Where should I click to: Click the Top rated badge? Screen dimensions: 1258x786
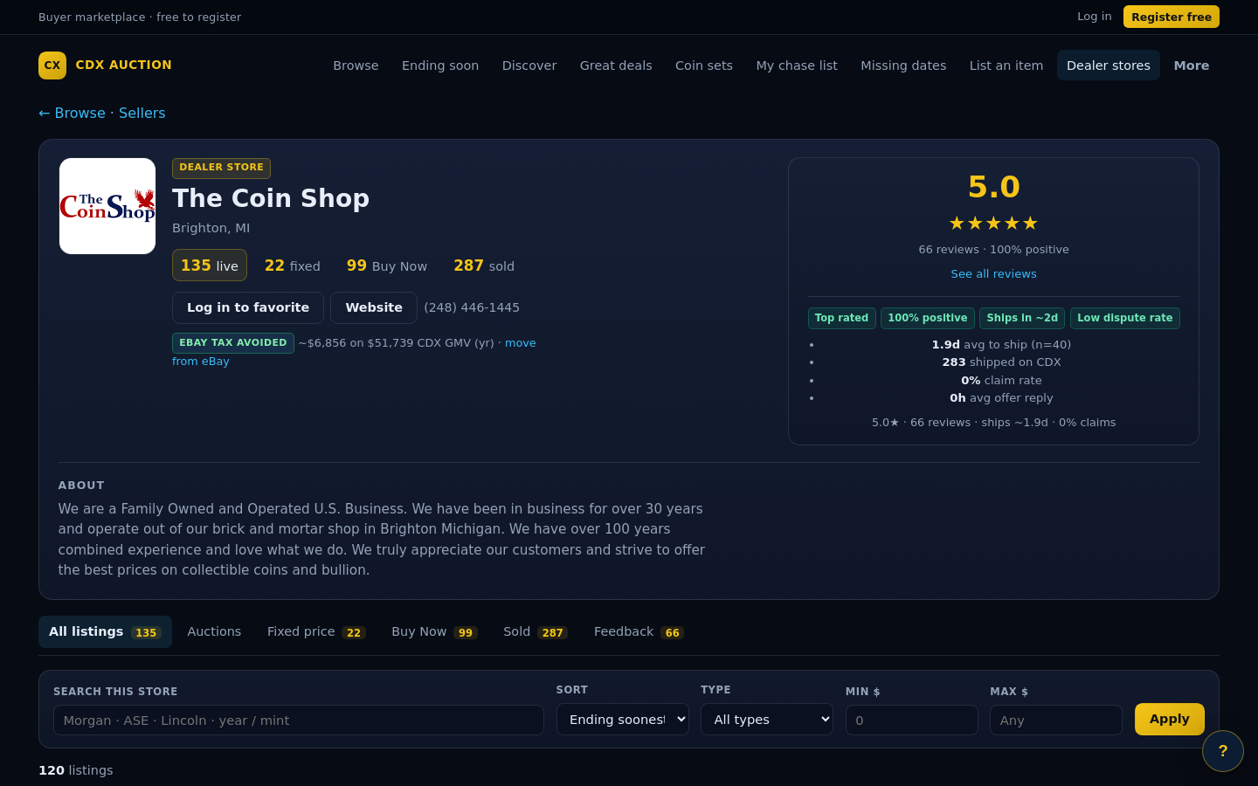tap(842, 318)
